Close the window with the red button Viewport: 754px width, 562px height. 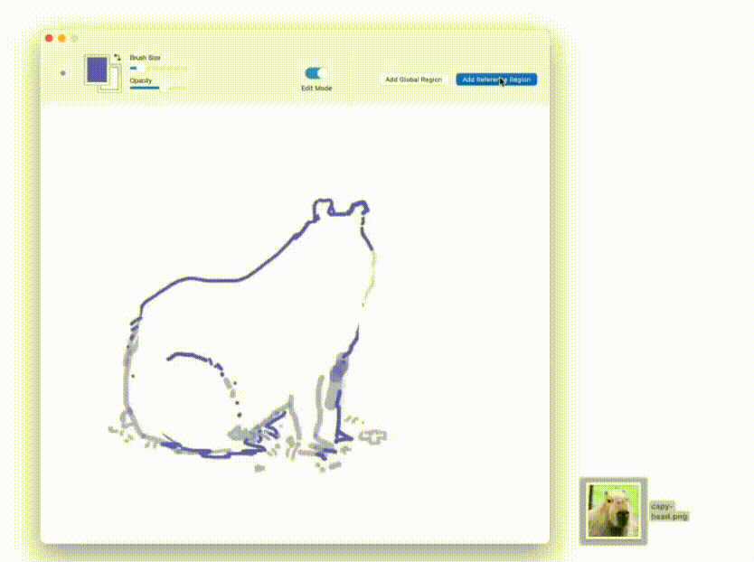point(49,38)
